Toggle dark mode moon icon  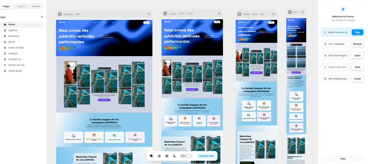point(174,156)
